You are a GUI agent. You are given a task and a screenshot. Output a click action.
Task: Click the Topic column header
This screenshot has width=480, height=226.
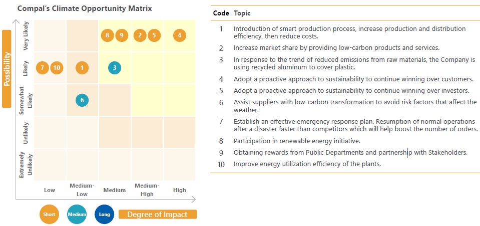click(x=242, y=13)
